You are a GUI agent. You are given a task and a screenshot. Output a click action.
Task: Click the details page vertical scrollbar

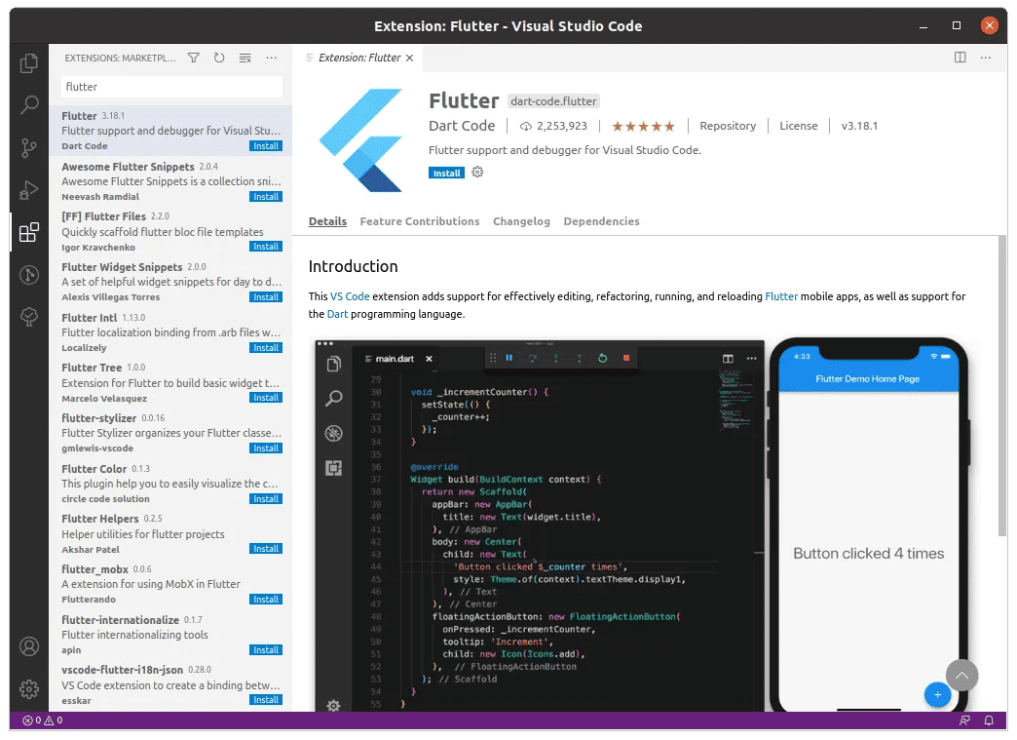click(x=1002, y=386)
